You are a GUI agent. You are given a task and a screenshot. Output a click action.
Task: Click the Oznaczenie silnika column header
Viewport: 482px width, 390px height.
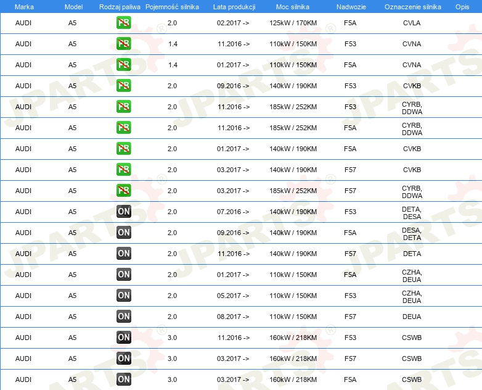coord(413,7)
